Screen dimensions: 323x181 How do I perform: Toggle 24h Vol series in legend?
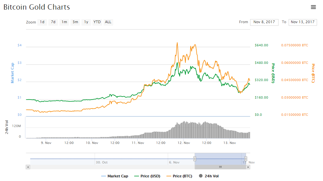click(x=209, y=176)
